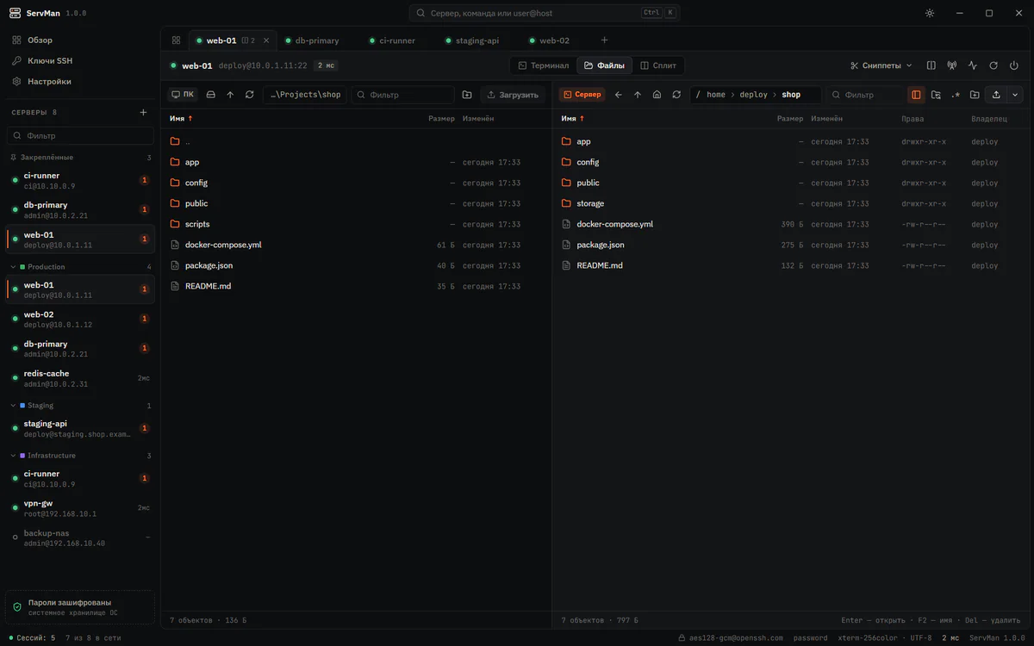Screen dimensions: 1034x646
Task: Click the split-panel icon next to Сниппеты
Action: tap(931, 65)
